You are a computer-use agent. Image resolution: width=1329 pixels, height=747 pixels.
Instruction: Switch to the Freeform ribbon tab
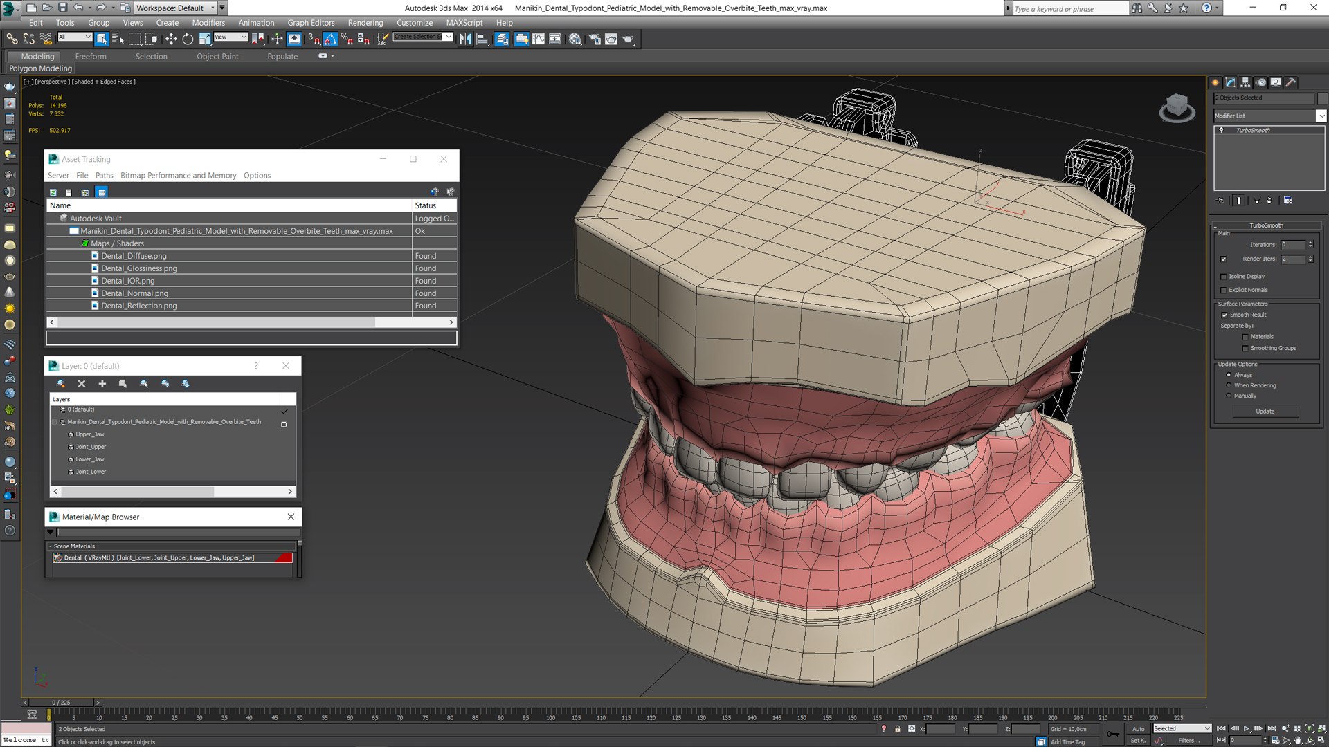(x=91, y=57)
